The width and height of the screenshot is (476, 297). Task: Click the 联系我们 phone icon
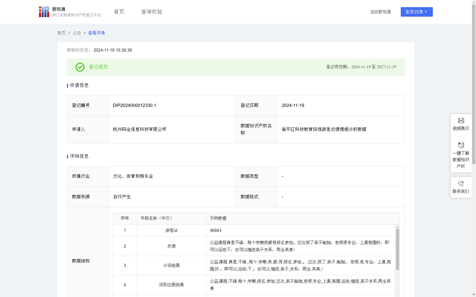coord(461,184)
